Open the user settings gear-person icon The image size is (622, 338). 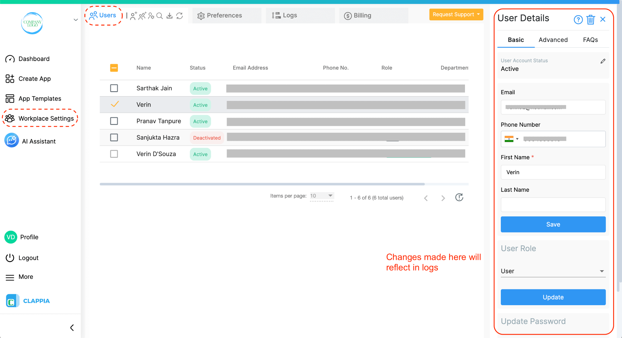(151, 16)
